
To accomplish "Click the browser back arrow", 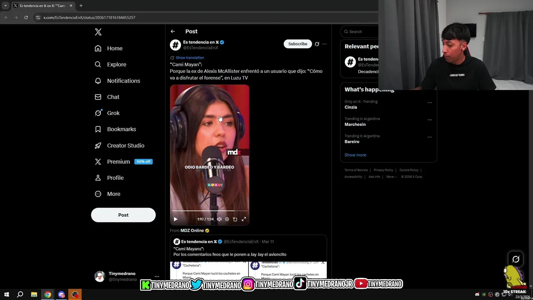I will [x=6, y=17].
